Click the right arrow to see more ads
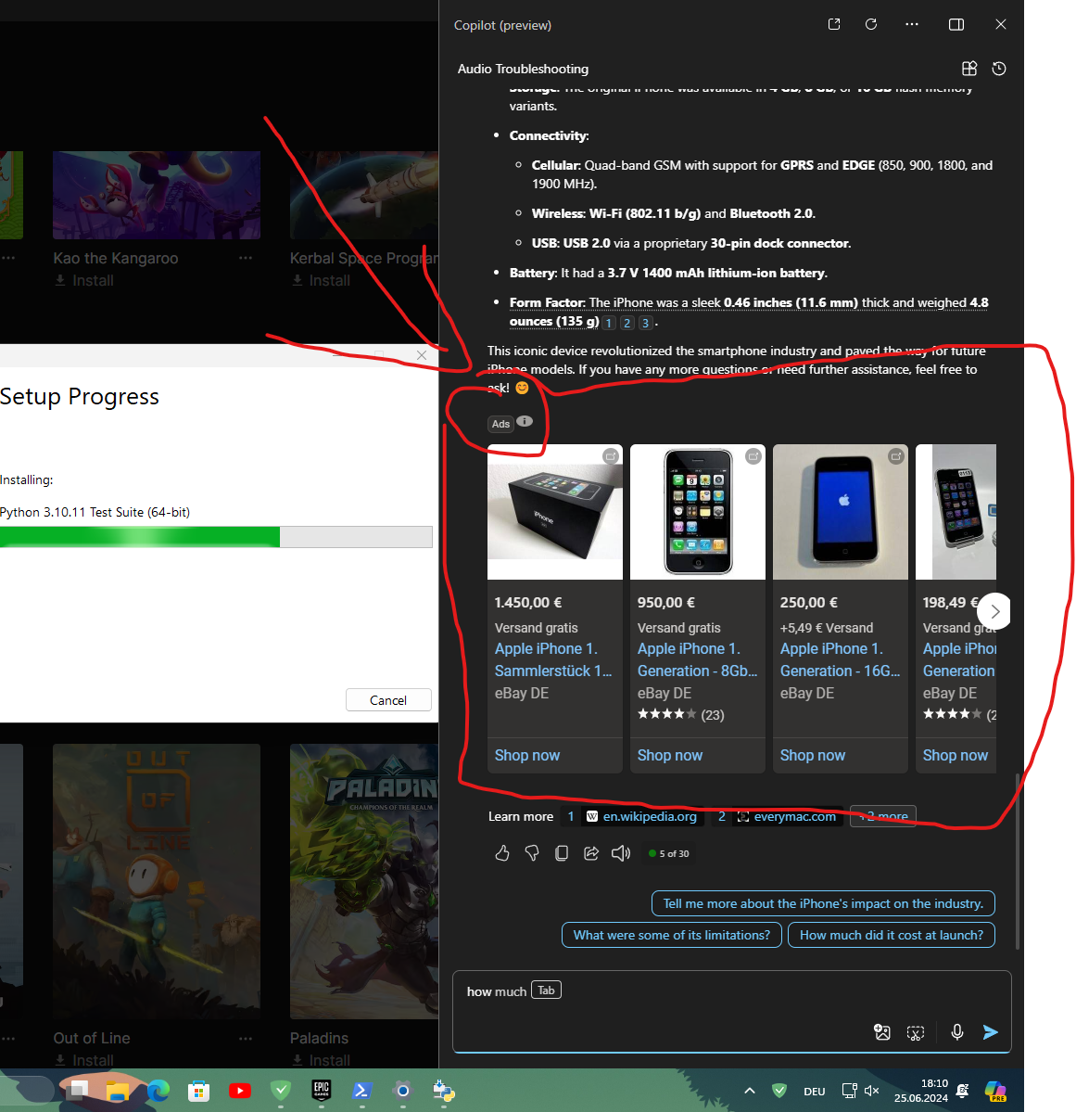 point(994,610)
